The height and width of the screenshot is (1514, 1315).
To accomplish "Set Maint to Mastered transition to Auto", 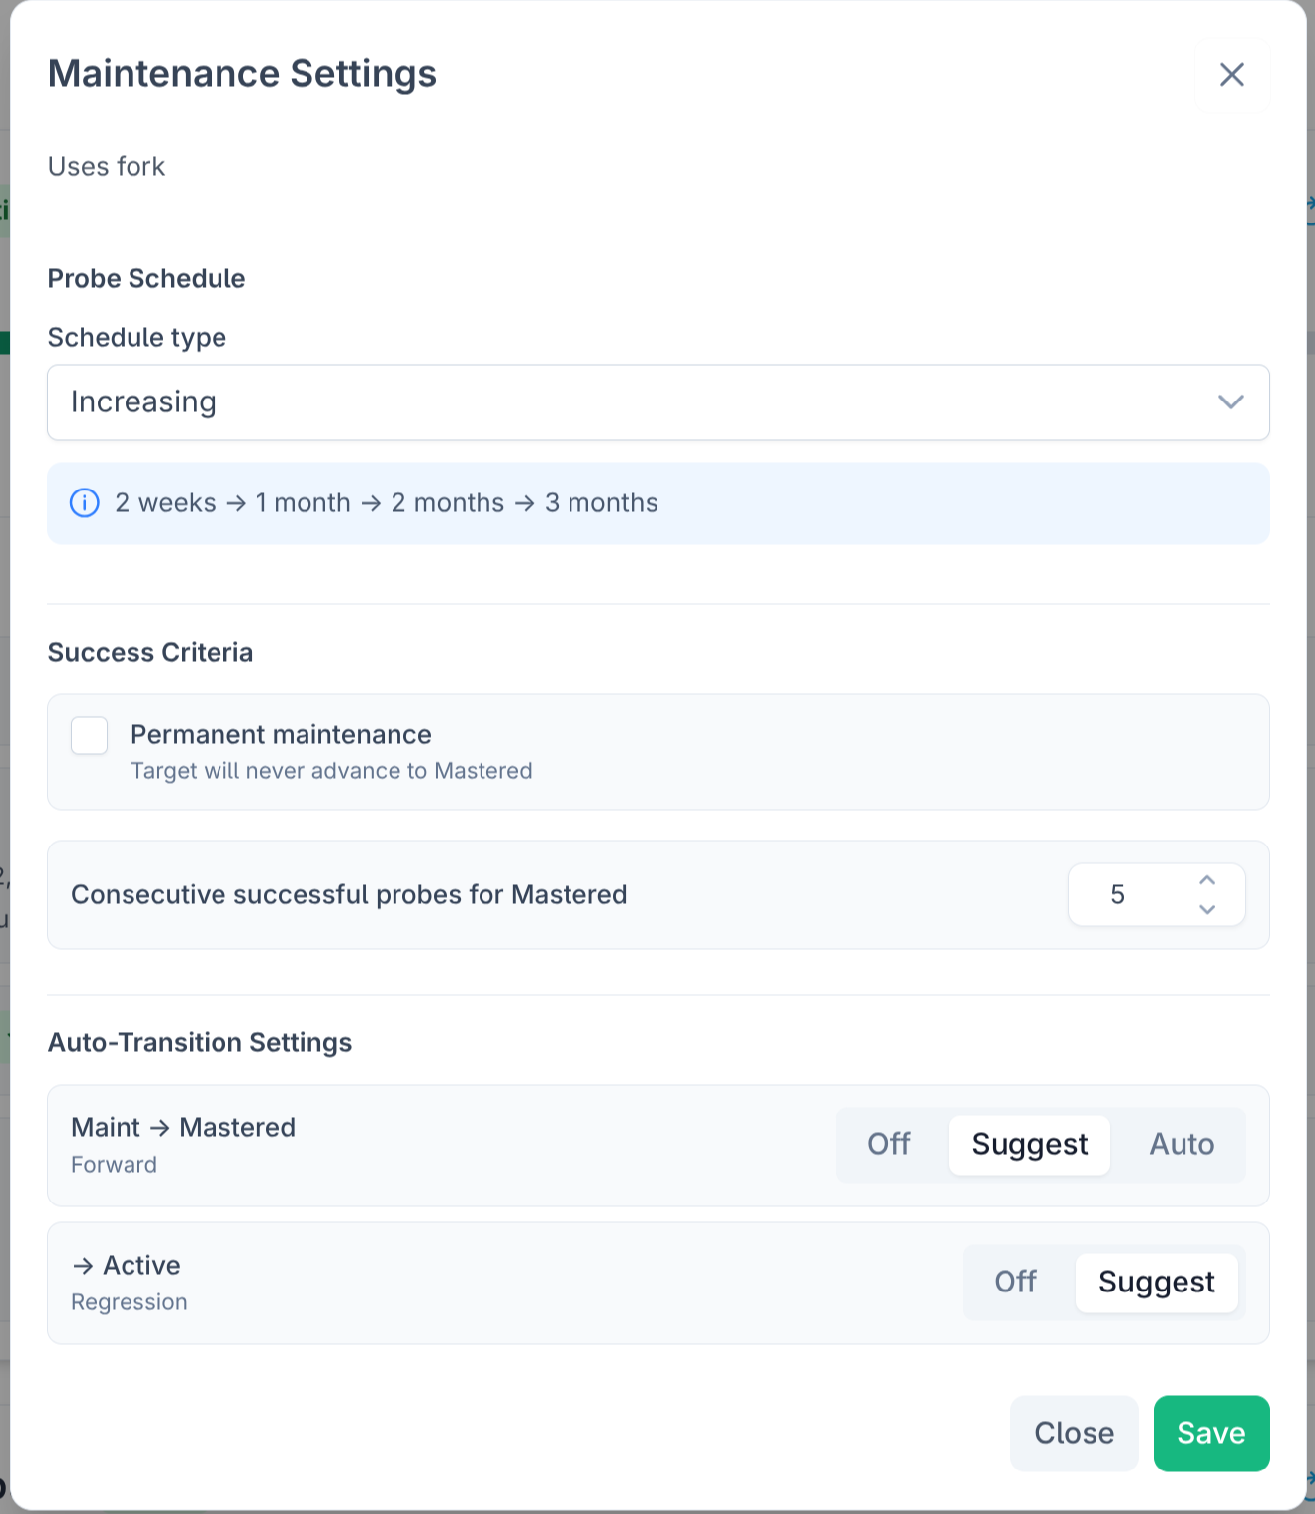I will tap(1182, 1145).
